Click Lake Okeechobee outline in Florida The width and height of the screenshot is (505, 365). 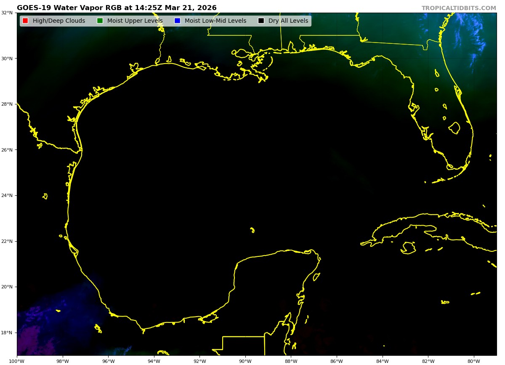[454, 128]
